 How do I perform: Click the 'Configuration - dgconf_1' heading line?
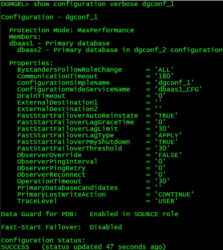pos(49,17)
